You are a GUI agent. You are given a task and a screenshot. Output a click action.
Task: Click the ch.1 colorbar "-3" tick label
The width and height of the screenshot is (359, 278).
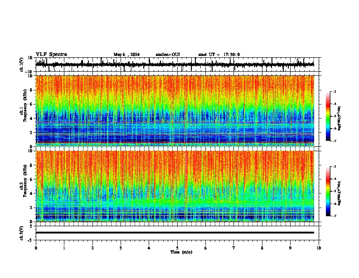tap(335, 92)
